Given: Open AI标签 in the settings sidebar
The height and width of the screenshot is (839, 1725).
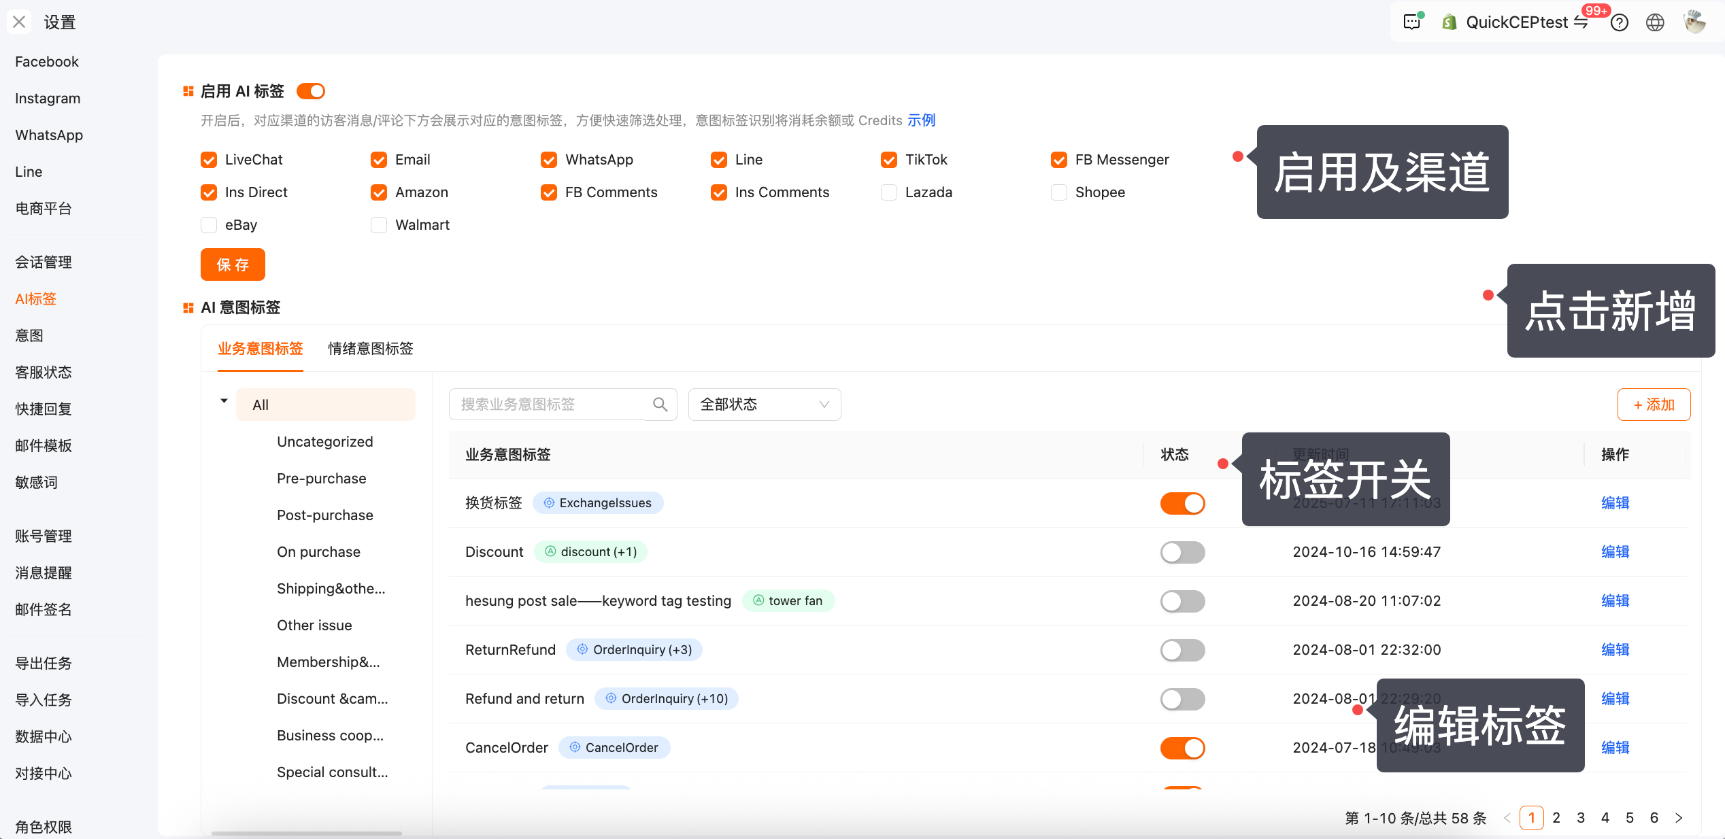Looking at the screenshot, I should pyautogui.click(x=36, y=299).
